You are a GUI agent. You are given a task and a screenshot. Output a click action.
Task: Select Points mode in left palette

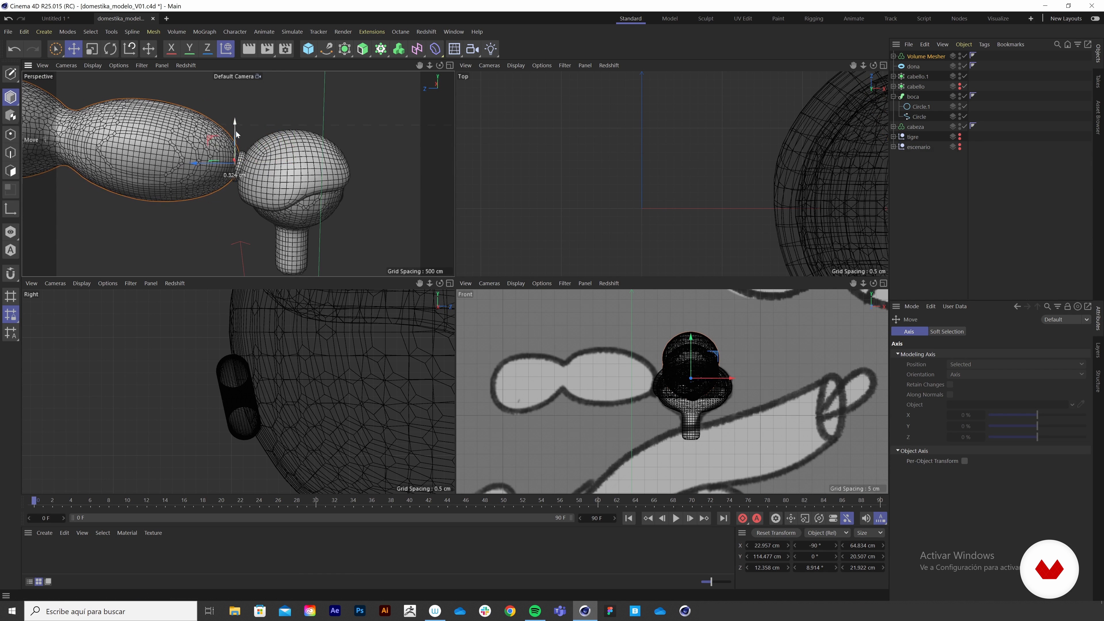11,135
